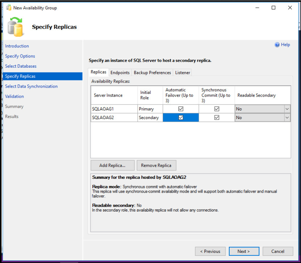Open the Backup Preferences tab
Screen dimensions: 301x263
(152, 72)
